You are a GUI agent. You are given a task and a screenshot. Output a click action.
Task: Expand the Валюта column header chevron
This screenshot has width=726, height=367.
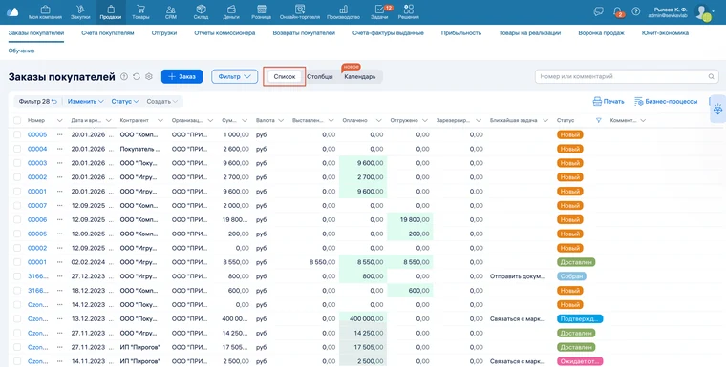pyautogui.click(x=281, y=121)
